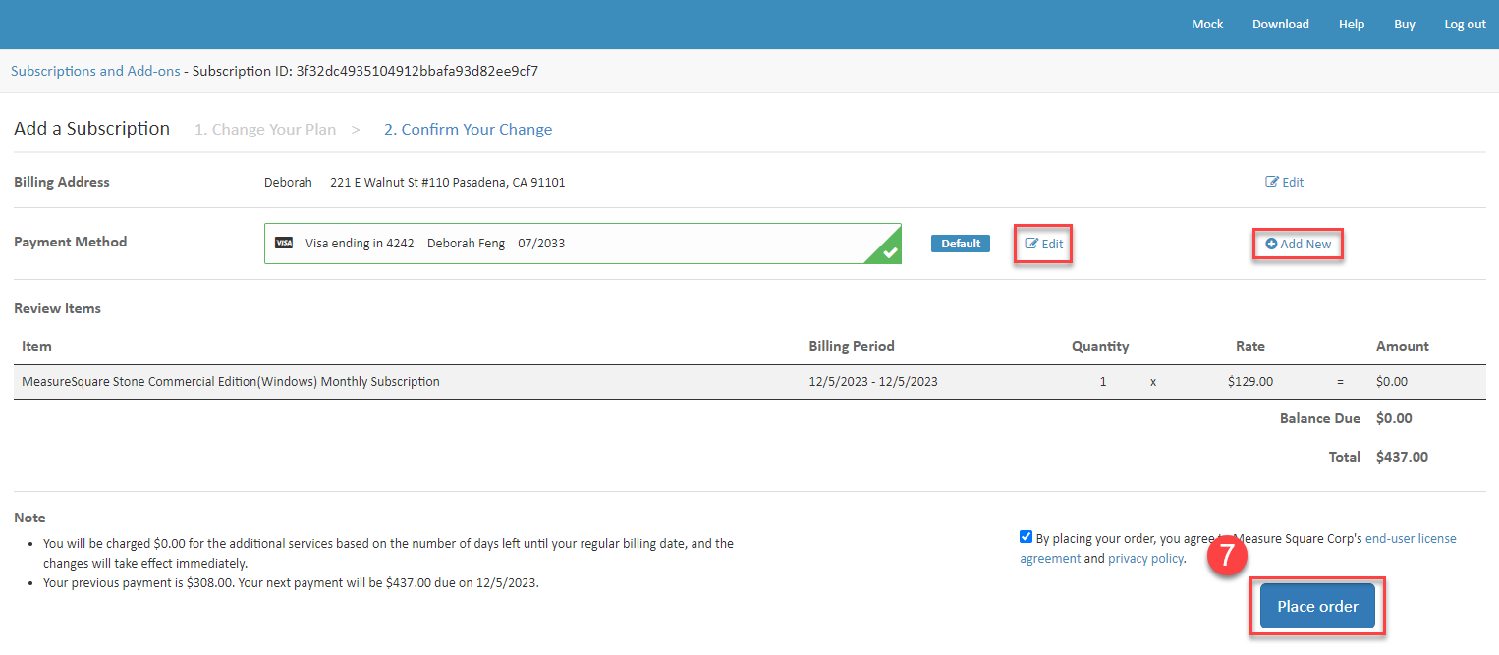Open the Mock menu item
The image size is (1499, 655).
point(1207,25)
